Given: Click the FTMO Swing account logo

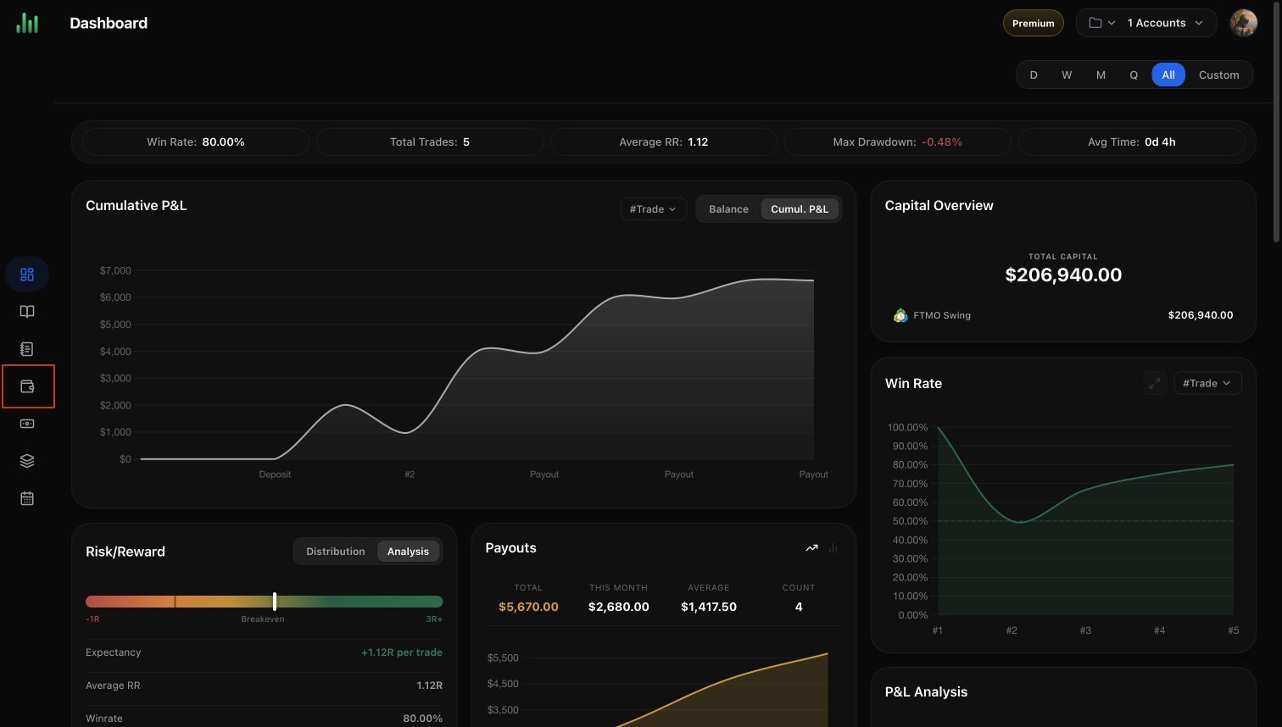Looking at the screenshot, I should [x=900, y=315].
